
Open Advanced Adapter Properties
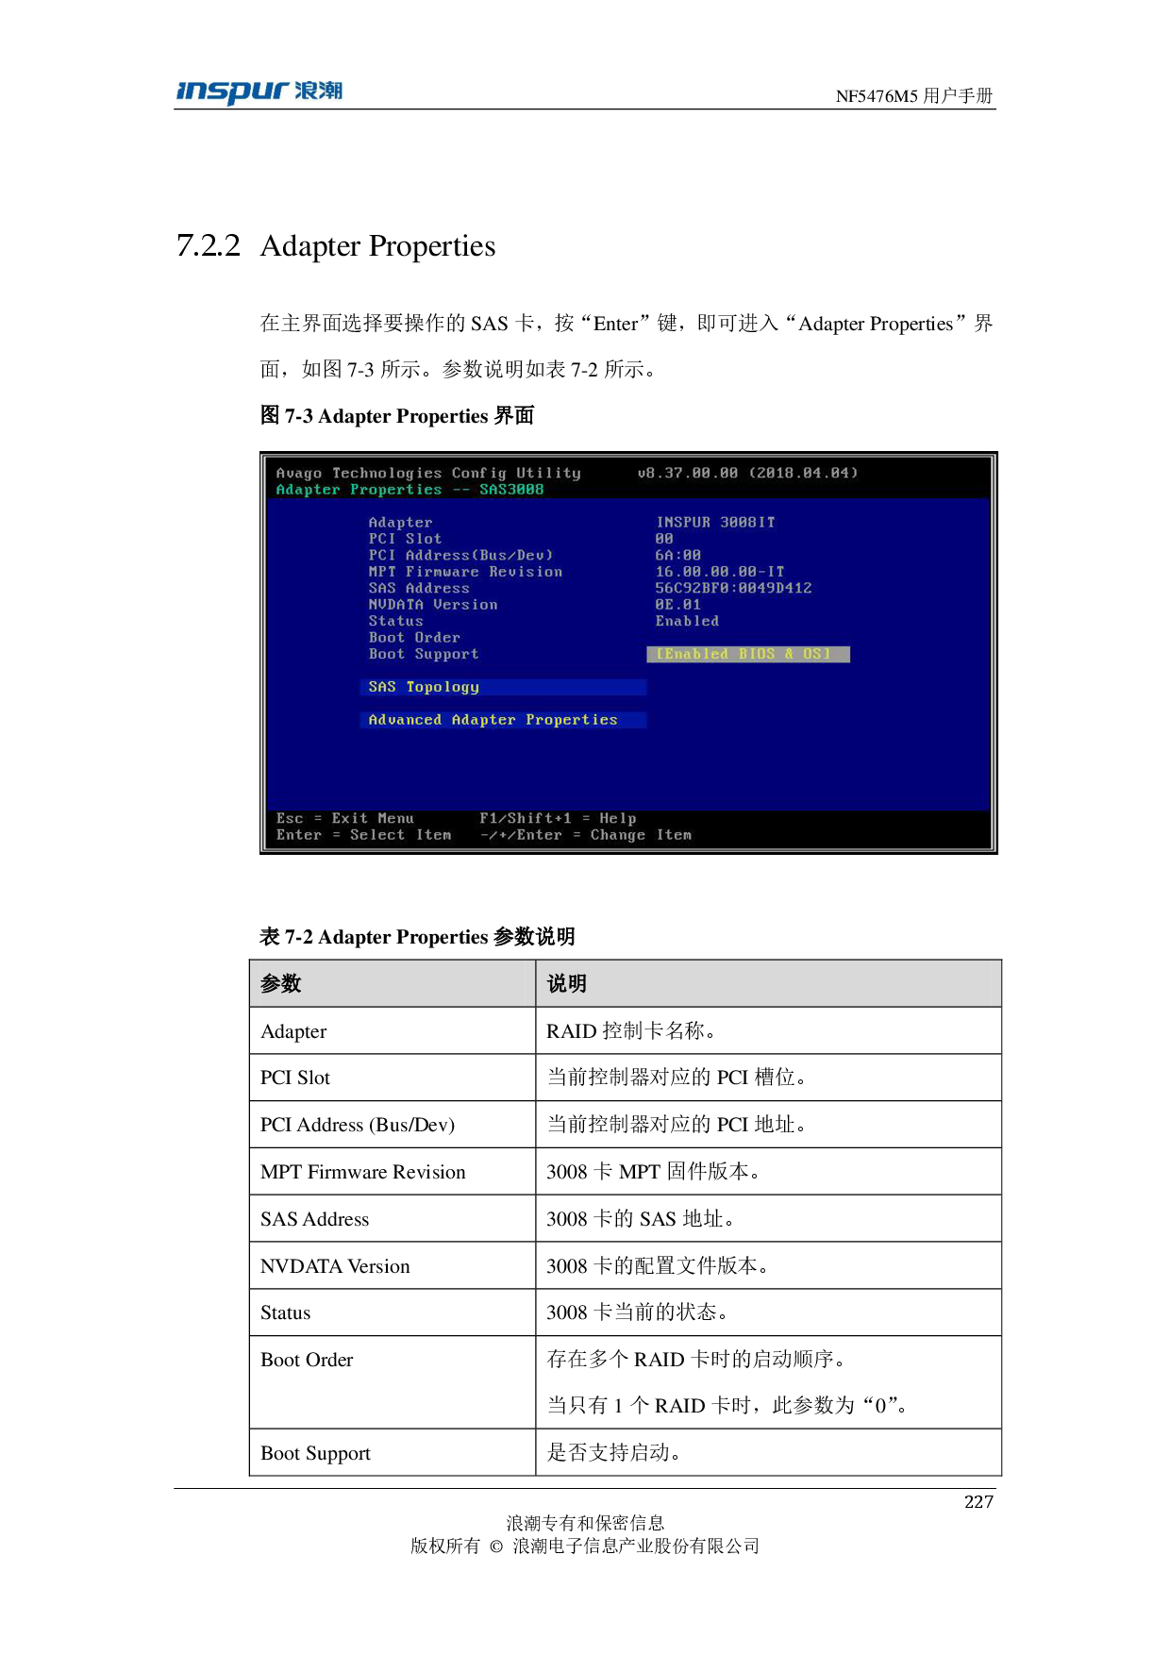point(493,720)
